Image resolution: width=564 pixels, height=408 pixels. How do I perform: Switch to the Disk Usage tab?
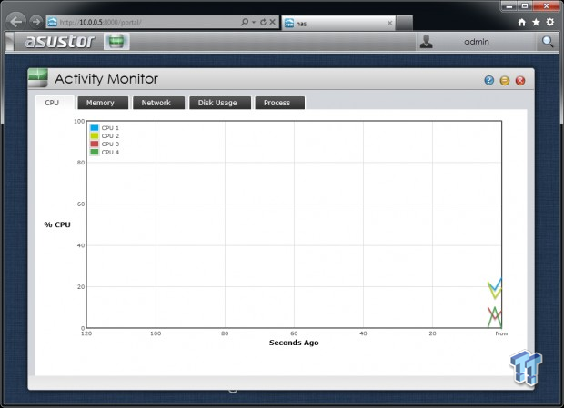220,103
